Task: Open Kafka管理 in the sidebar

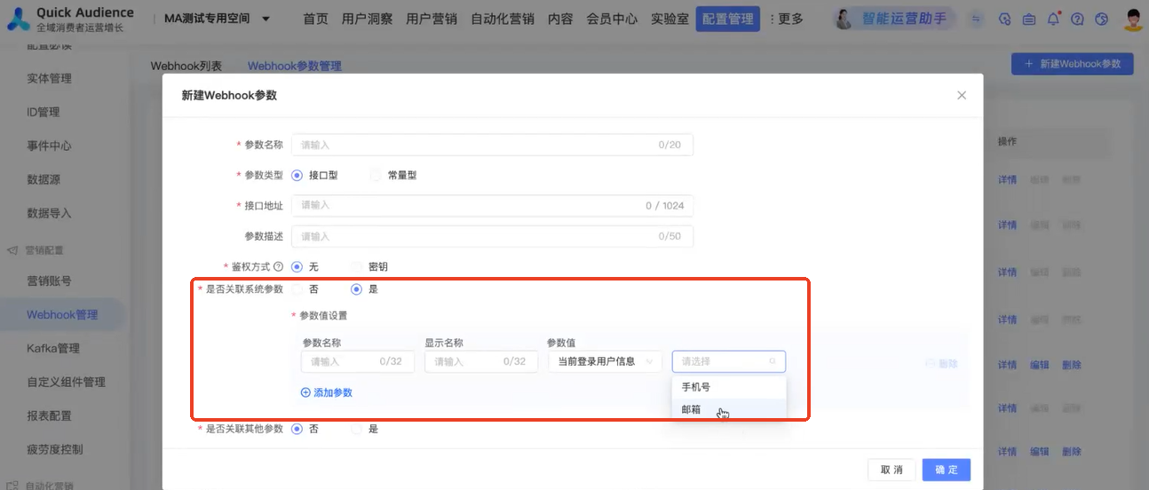Action: coord(53,348)
